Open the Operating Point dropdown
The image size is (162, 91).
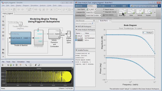(93, 15)
